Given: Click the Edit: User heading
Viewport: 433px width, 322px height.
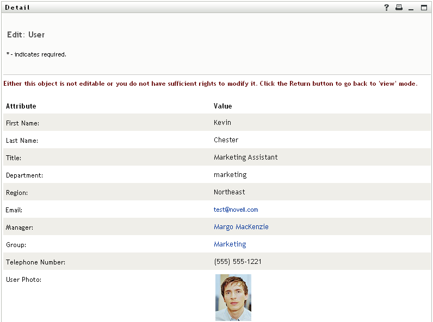Looking at the screenshot, I should 26,35.
